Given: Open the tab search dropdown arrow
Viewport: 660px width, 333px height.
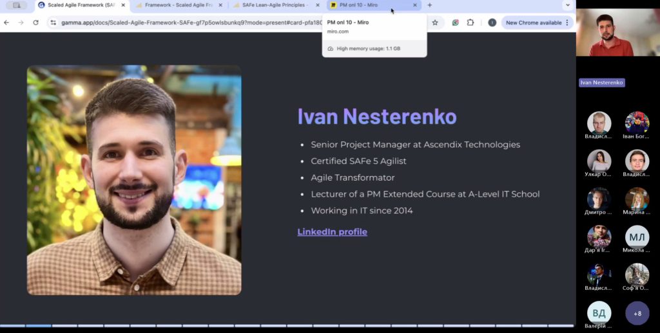Looking at the screenshot, I should coord(567,5).
